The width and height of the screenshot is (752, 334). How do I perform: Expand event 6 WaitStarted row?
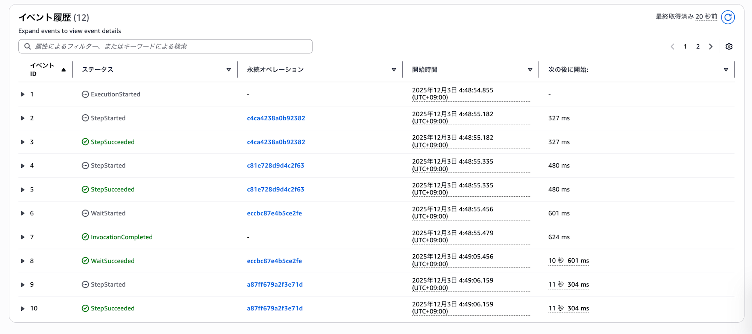tap(23, 213)
